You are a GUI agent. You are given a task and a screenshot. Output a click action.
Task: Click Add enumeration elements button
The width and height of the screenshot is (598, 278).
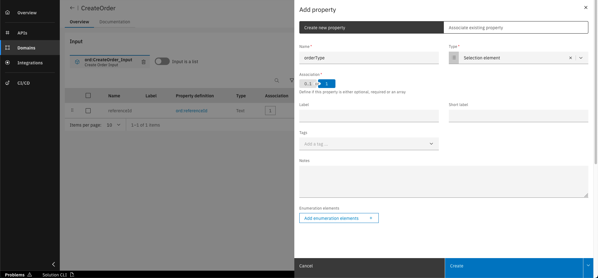(339, 218)
